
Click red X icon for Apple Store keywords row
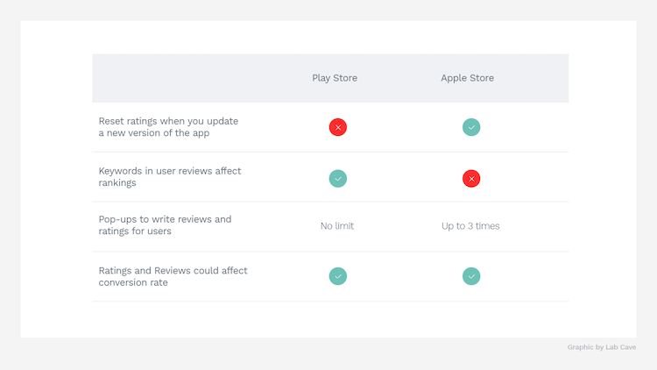pos(471,179)
